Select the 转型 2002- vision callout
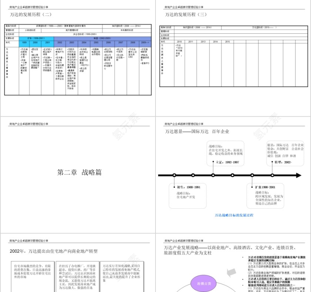 285,153
